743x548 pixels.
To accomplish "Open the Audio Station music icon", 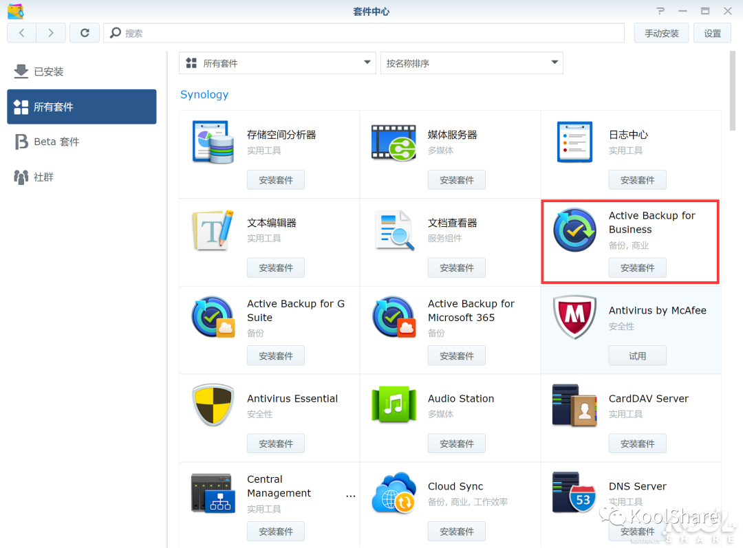I will pyautogui.click(x=394, y=404).
